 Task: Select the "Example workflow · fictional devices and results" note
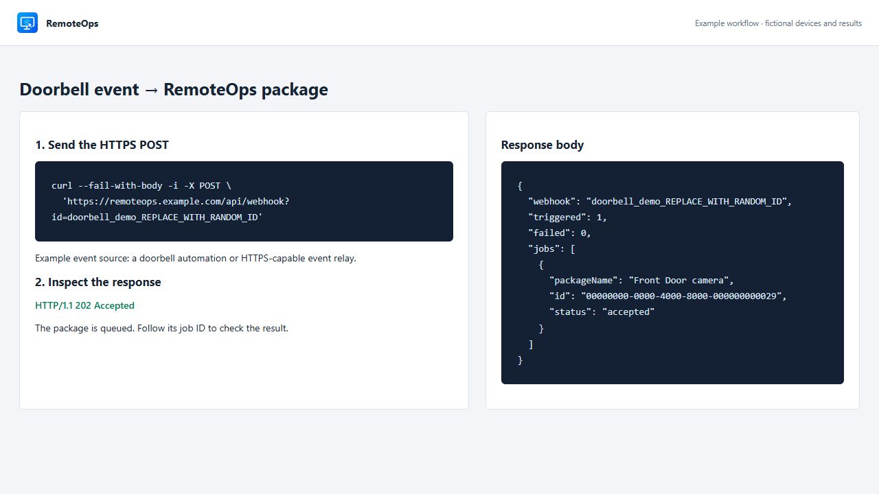[x=778, y=23]
